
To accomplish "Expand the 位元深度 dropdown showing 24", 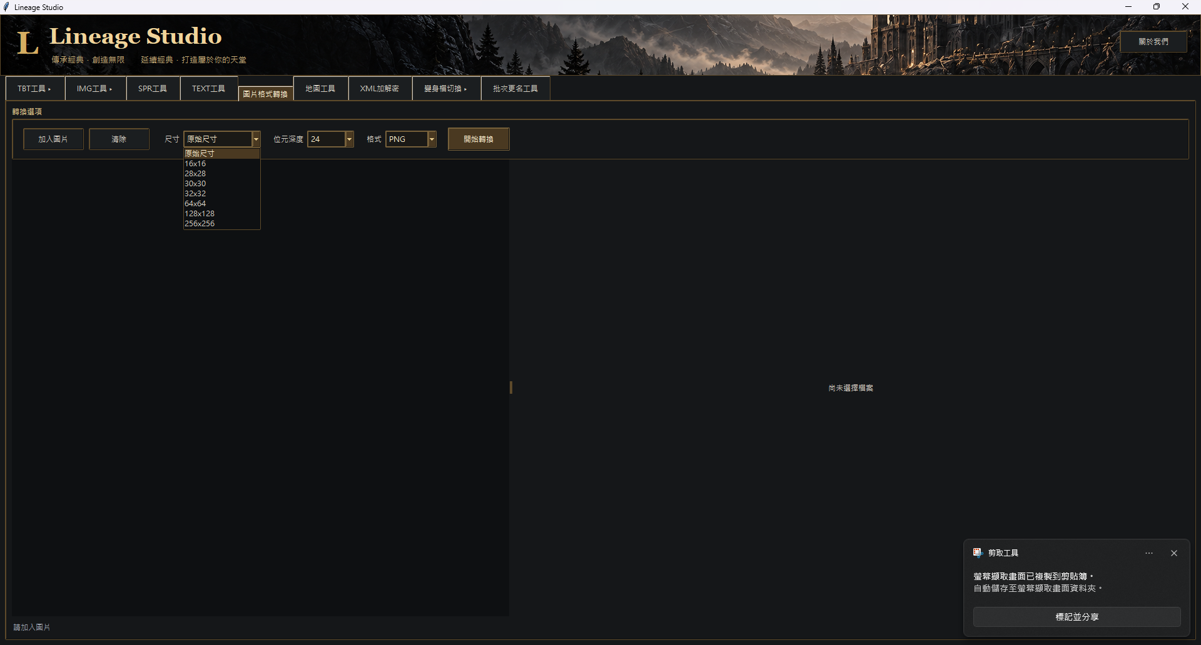I will pos(349,139).
